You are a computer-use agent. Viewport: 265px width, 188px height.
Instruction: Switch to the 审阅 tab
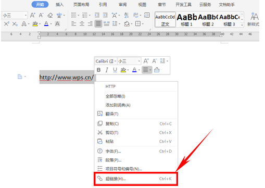[x=122, y=5]
